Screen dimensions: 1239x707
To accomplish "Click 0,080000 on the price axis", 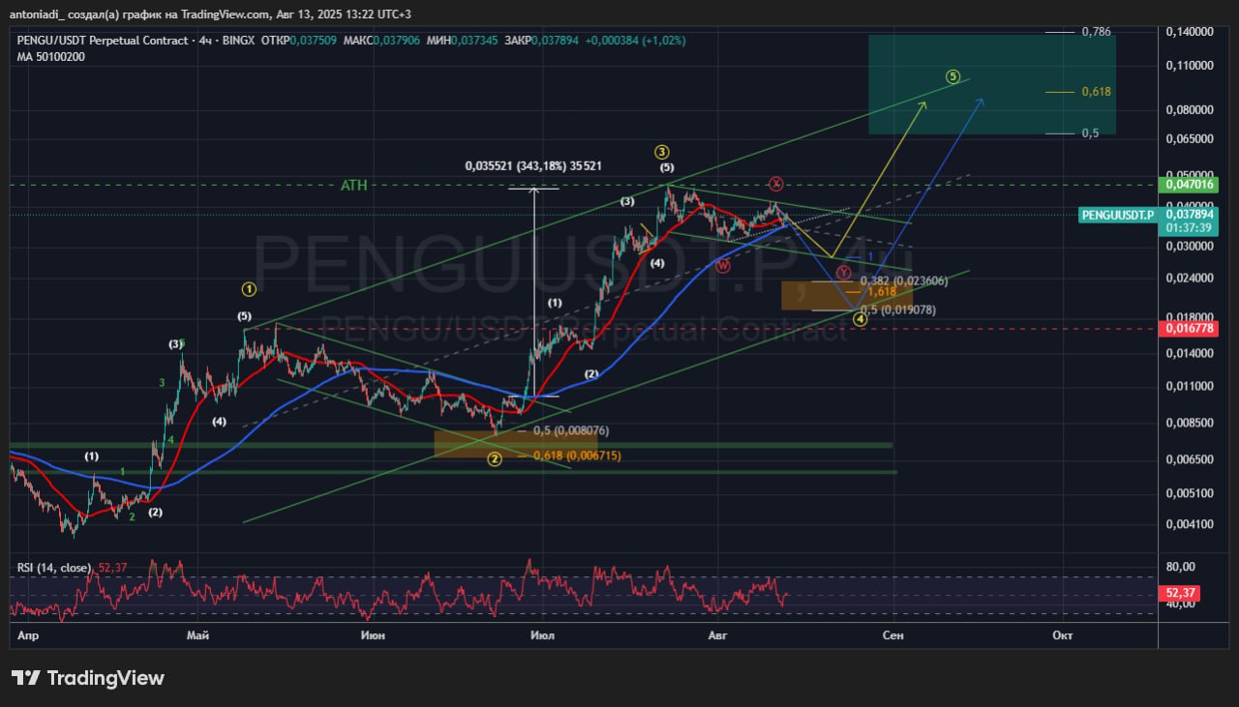I will click(1190, 110).
